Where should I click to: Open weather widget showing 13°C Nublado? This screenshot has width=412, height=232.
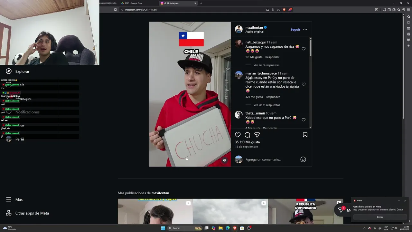(10, 228)
